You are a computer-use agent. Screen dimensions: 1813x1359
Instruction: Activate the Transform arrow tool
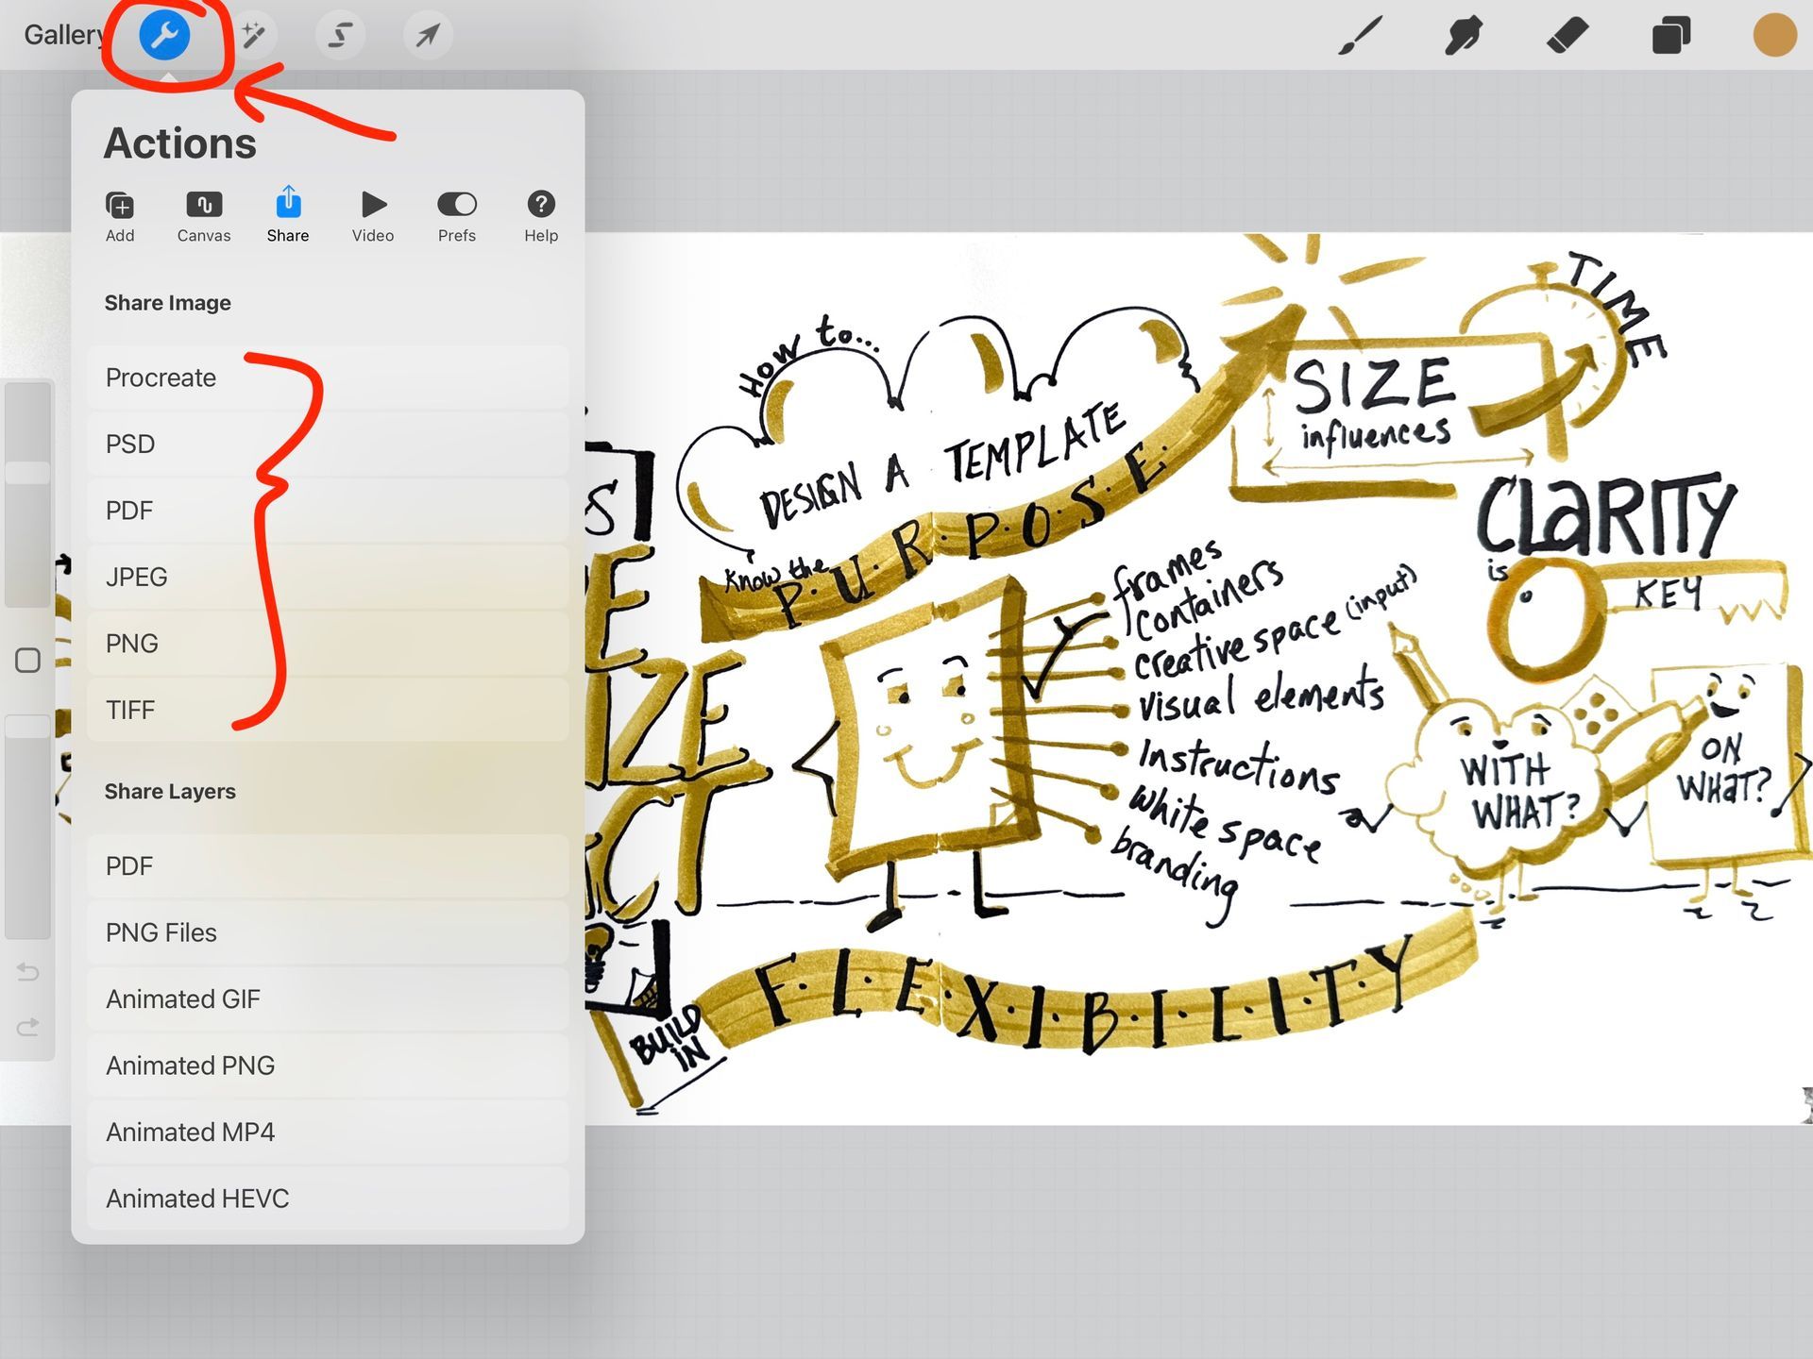point(428,36)
